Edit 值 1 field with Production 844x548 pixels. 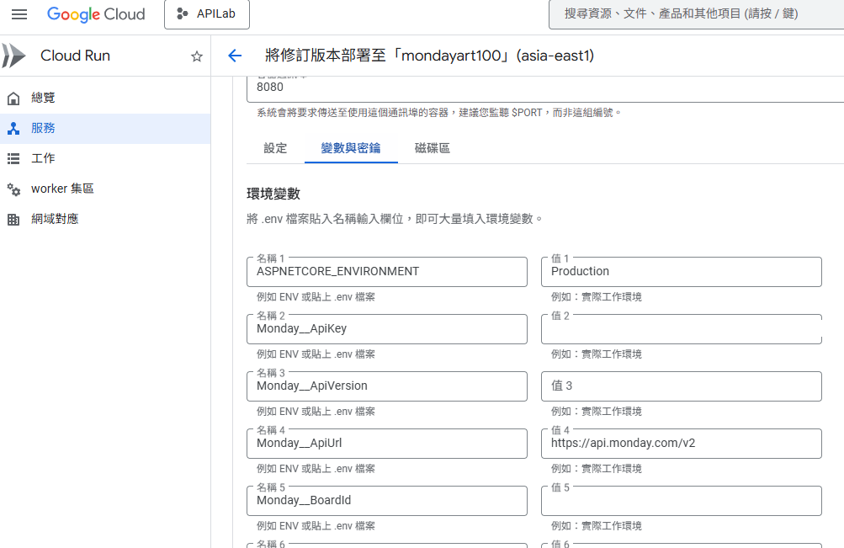[681, 271]
